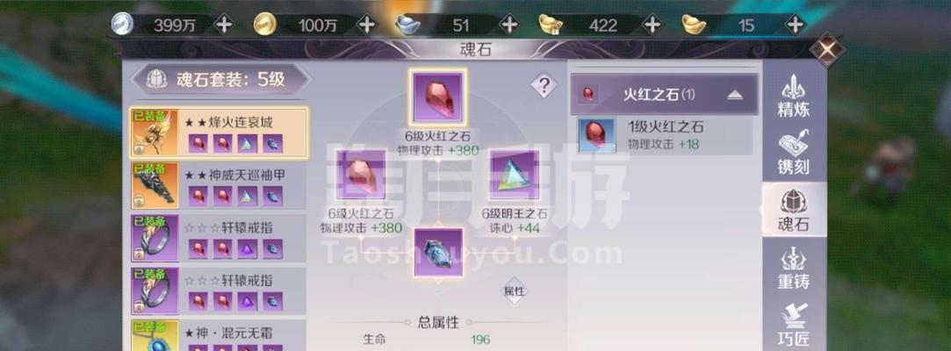The height and width of the screenshot is (351, 951).
Task: Open the 重铸 recast sidebar icon
Action: click(793, 266)
